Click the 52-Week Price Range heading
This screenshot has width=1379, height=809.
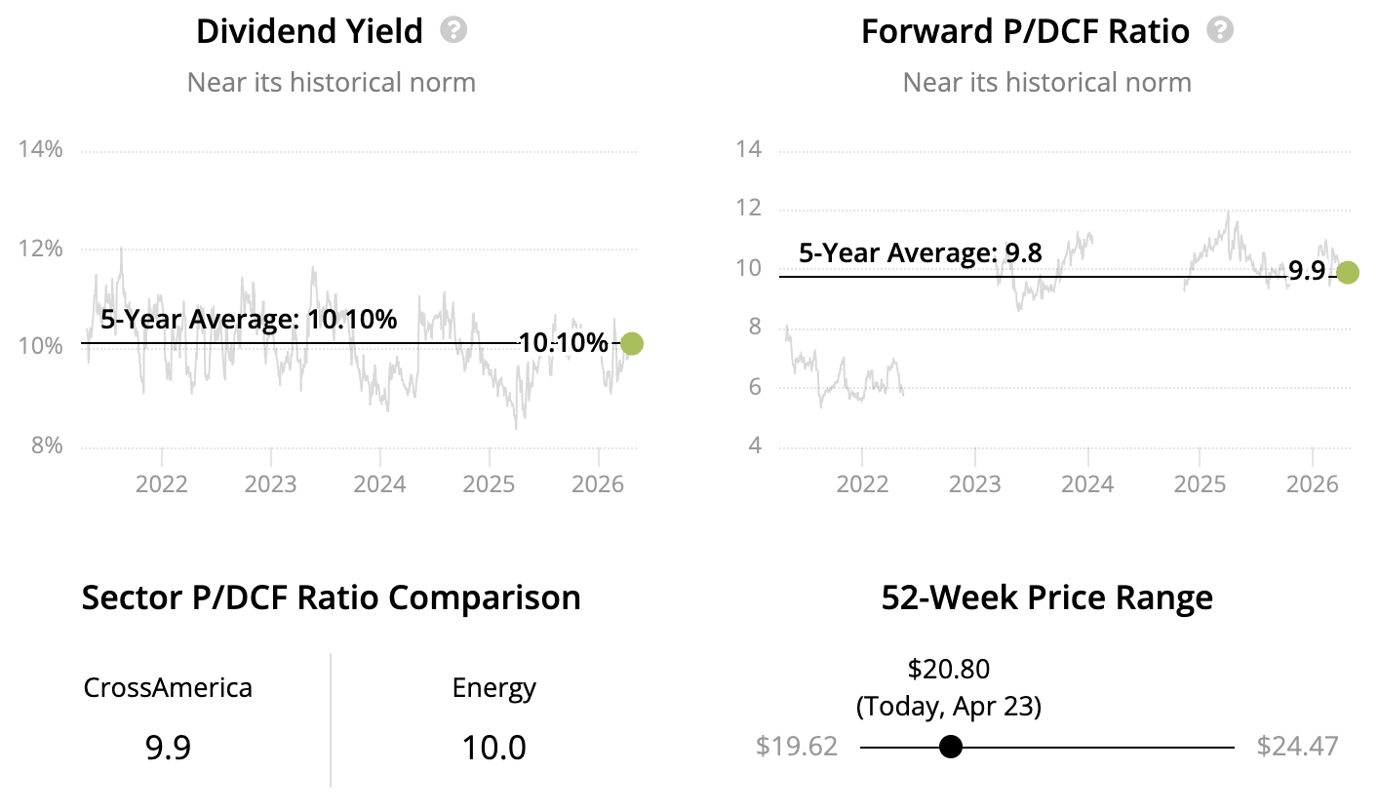point(1046,597)
